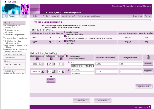154x109 pixels.
Task: Click the Valider button
Action: (81, 100)
